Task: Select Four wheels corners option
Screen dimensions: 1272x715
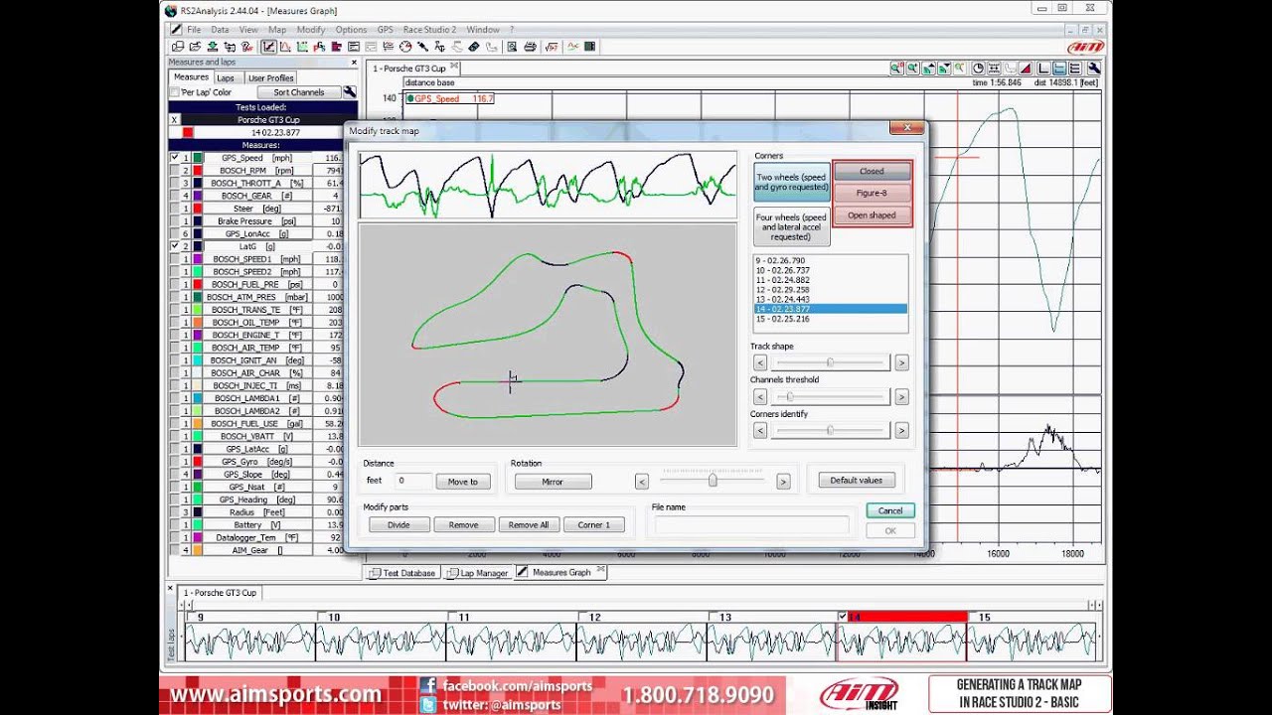Action: tap(792, 226)
